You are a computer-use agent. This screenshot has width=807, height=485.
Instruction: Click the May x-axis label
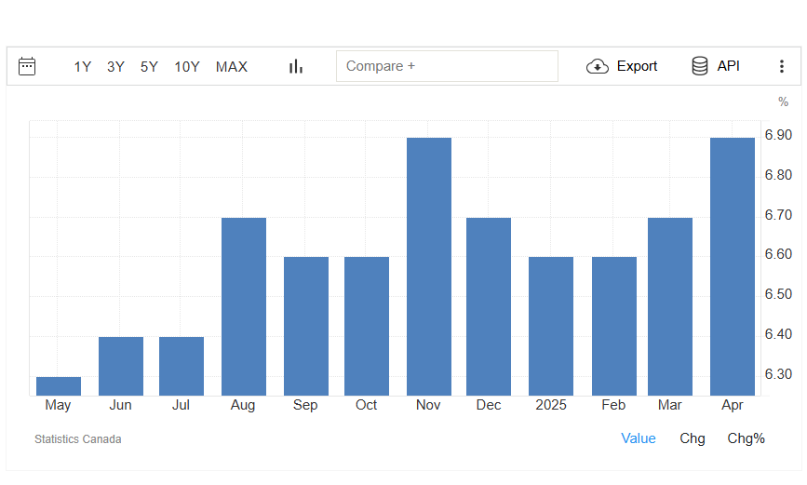58,405
